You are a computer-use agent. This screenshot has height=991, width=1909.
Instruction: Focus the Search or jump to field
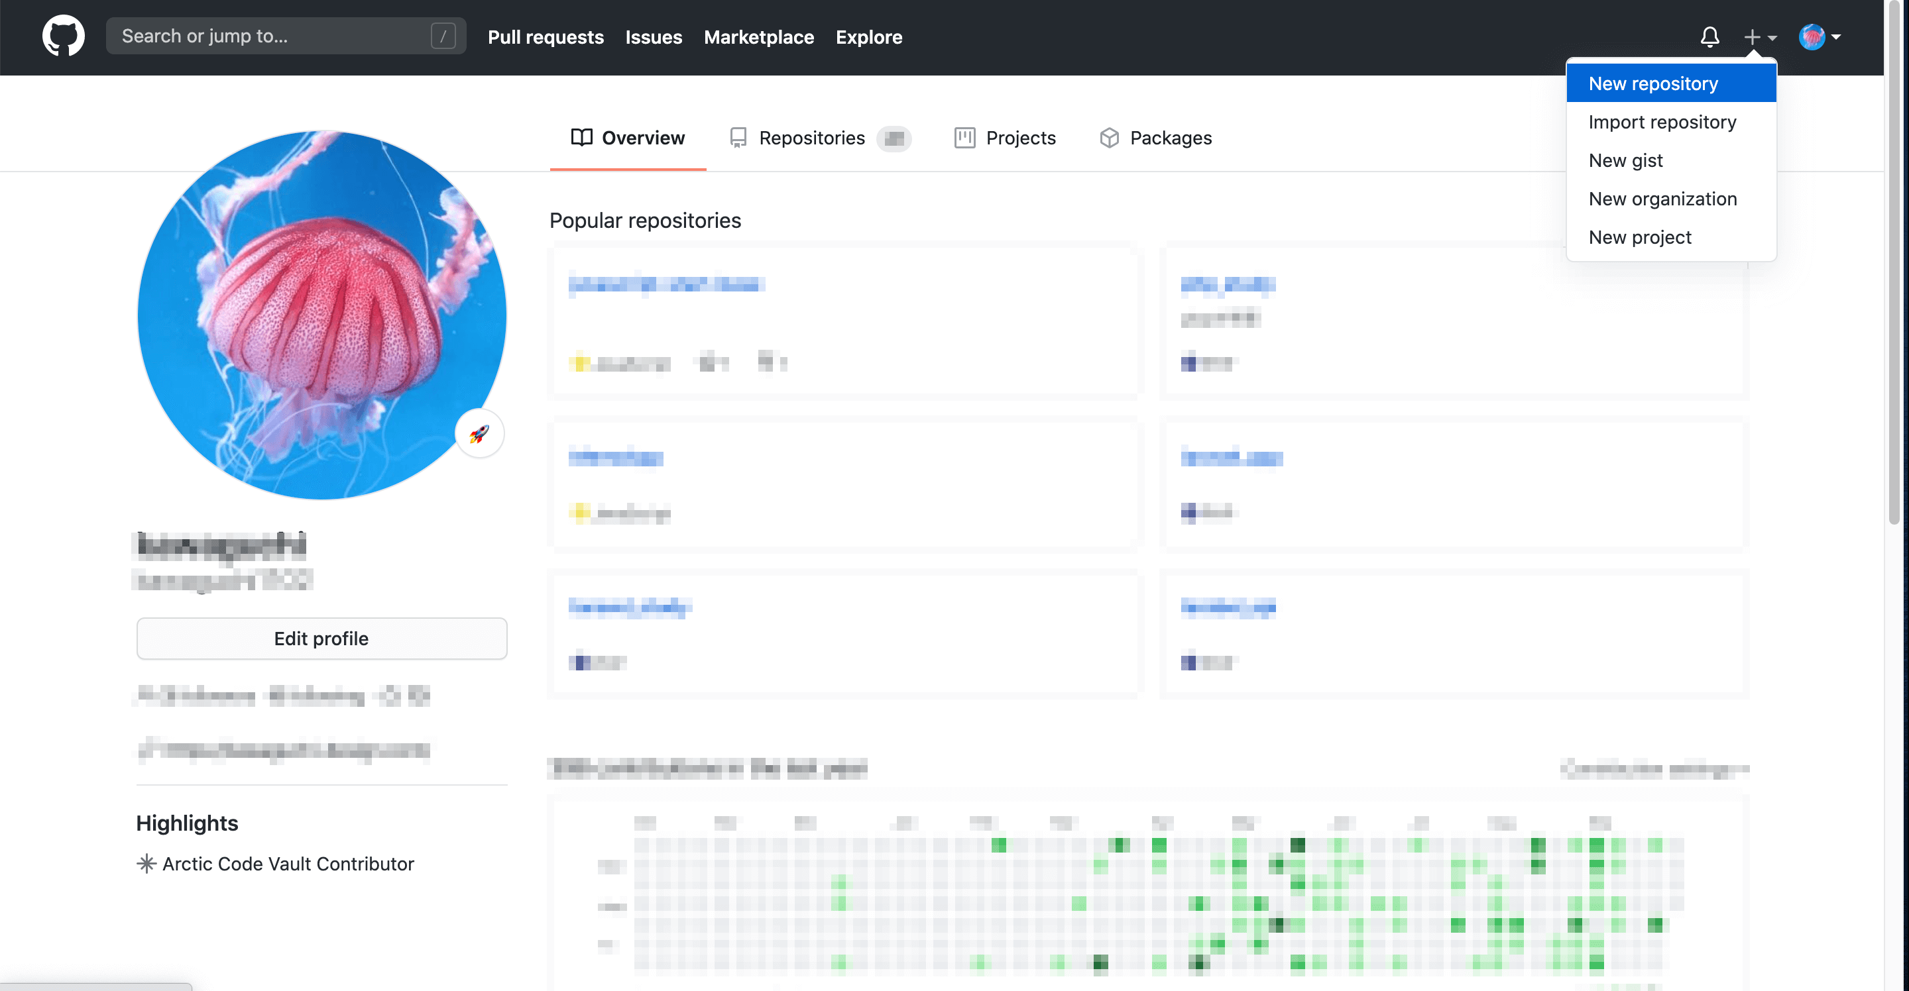pos(274,36)
